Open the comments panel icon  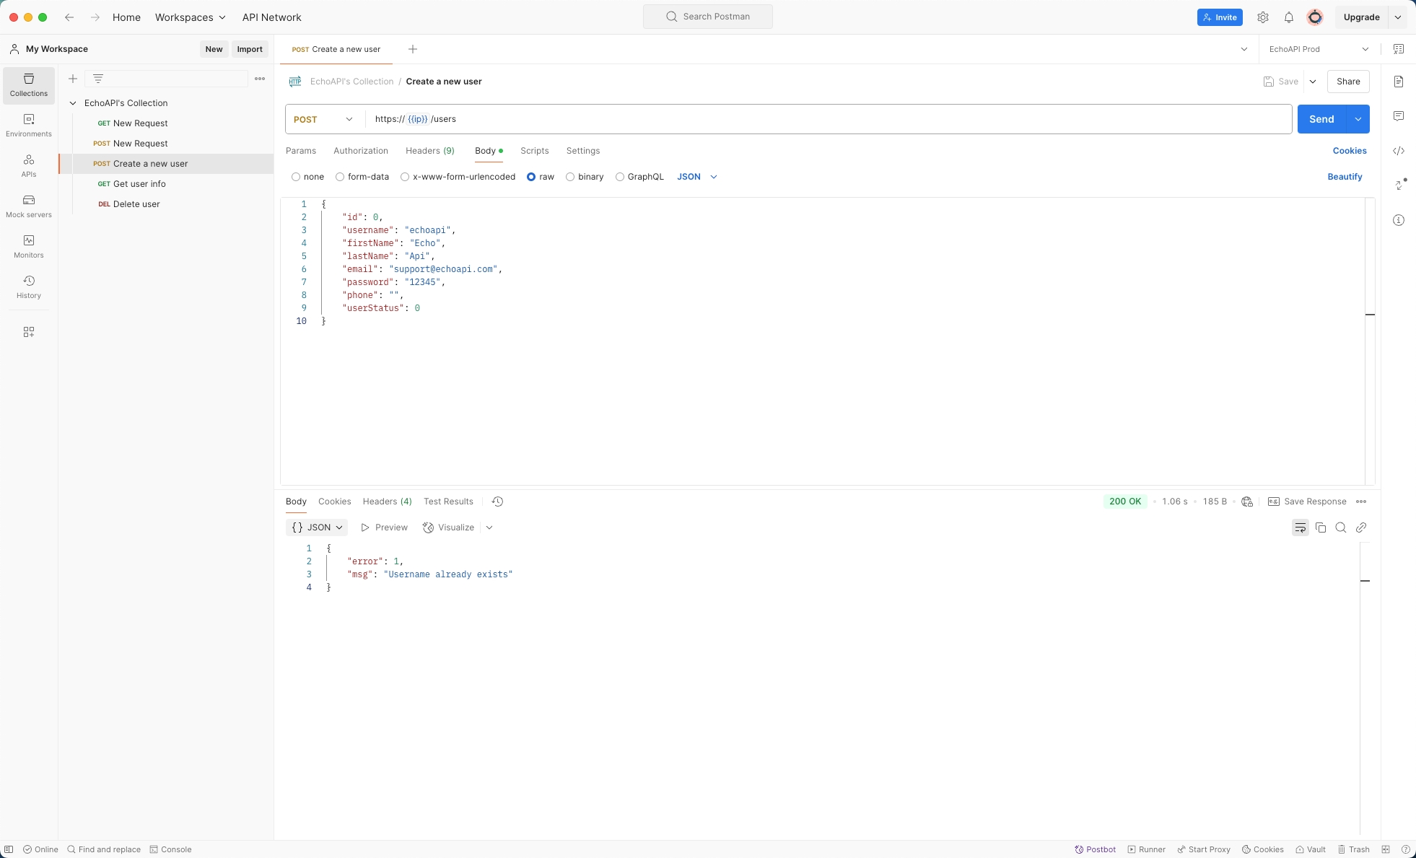coord(1399,116)
